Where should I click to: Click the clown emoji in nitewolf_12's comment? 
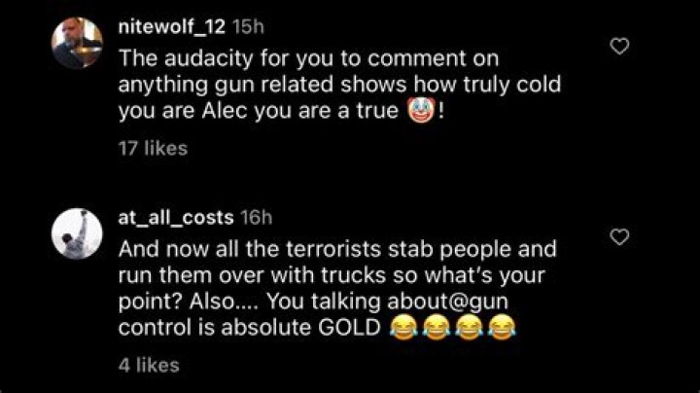(417, 111)
